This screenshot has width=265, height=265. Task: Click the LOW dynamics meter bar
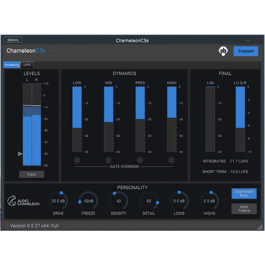click(x=77, y=119)
